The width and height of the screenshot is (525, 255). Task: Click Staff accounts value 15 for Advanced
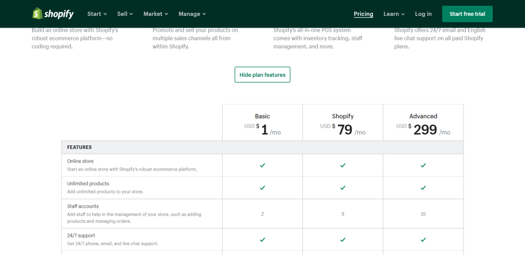pos(423,214)
